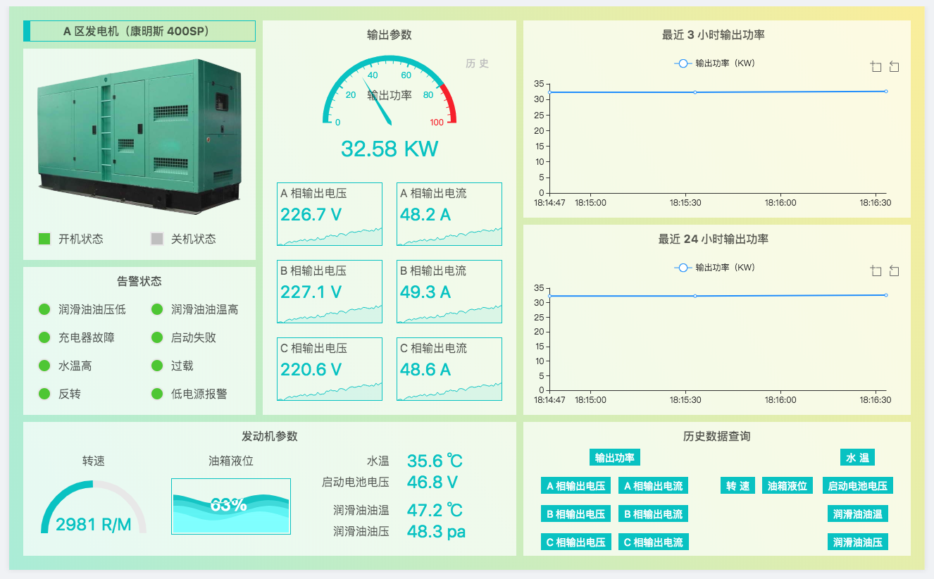The width and height of the screenshot is (934, 579).
Task: Open 历史 link beside output power gauge
Action: 477,63
